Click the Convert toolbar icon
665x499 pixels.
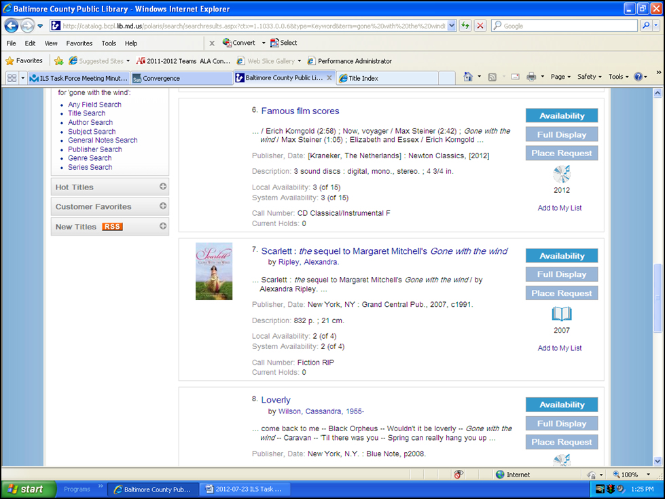(239, 43)
